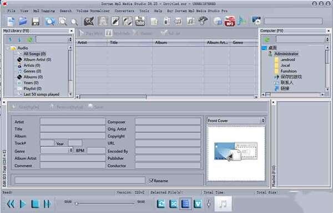This screenshot has width=333, height=213.
Task: Click the front cover image placeholder
Action: (236, 153)
